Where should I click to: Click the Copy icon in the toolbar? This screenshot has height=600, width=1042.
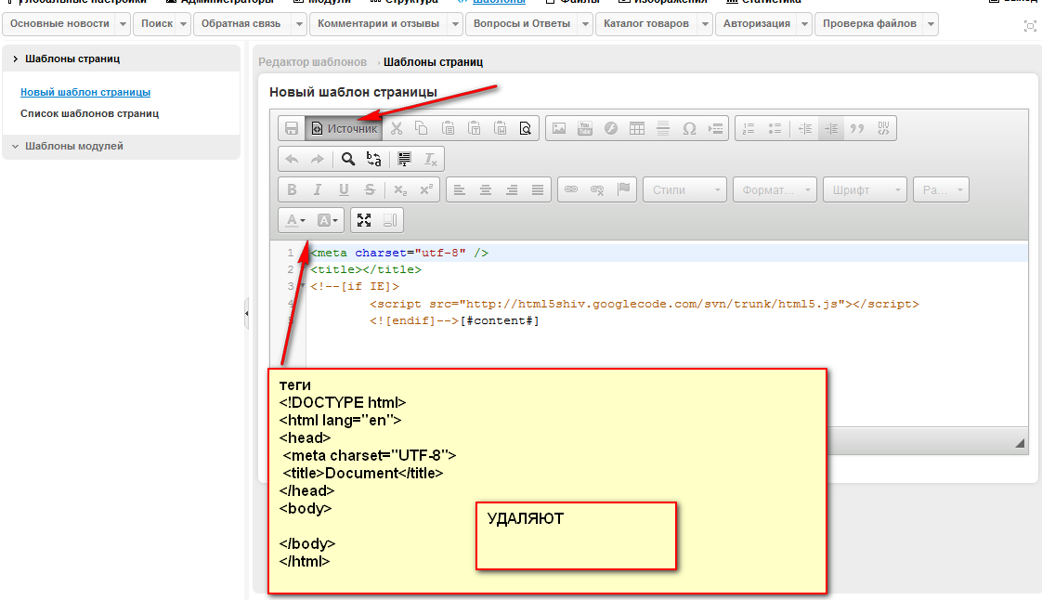coord(422,128)
